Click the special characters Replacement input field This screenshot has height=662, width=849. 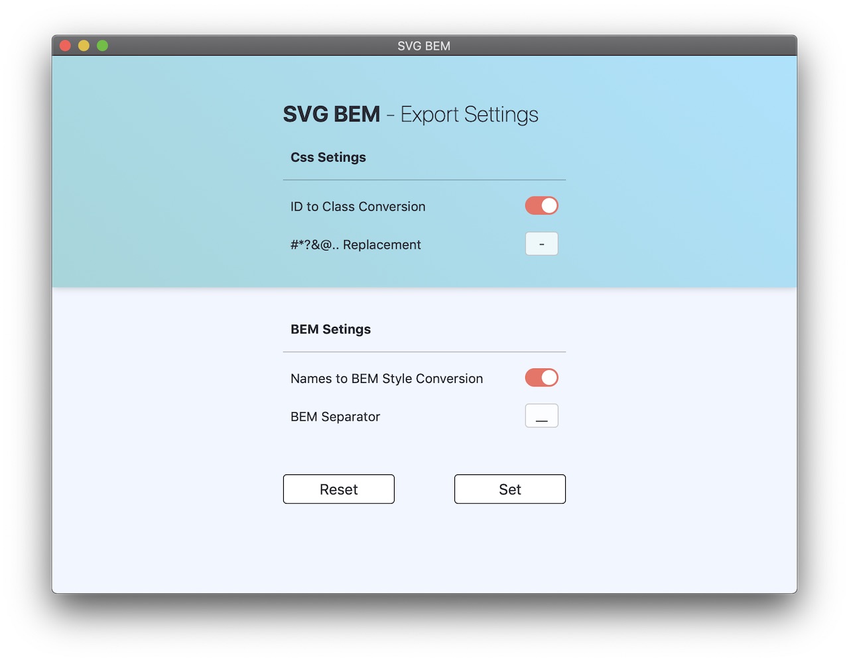click(541, 244)
